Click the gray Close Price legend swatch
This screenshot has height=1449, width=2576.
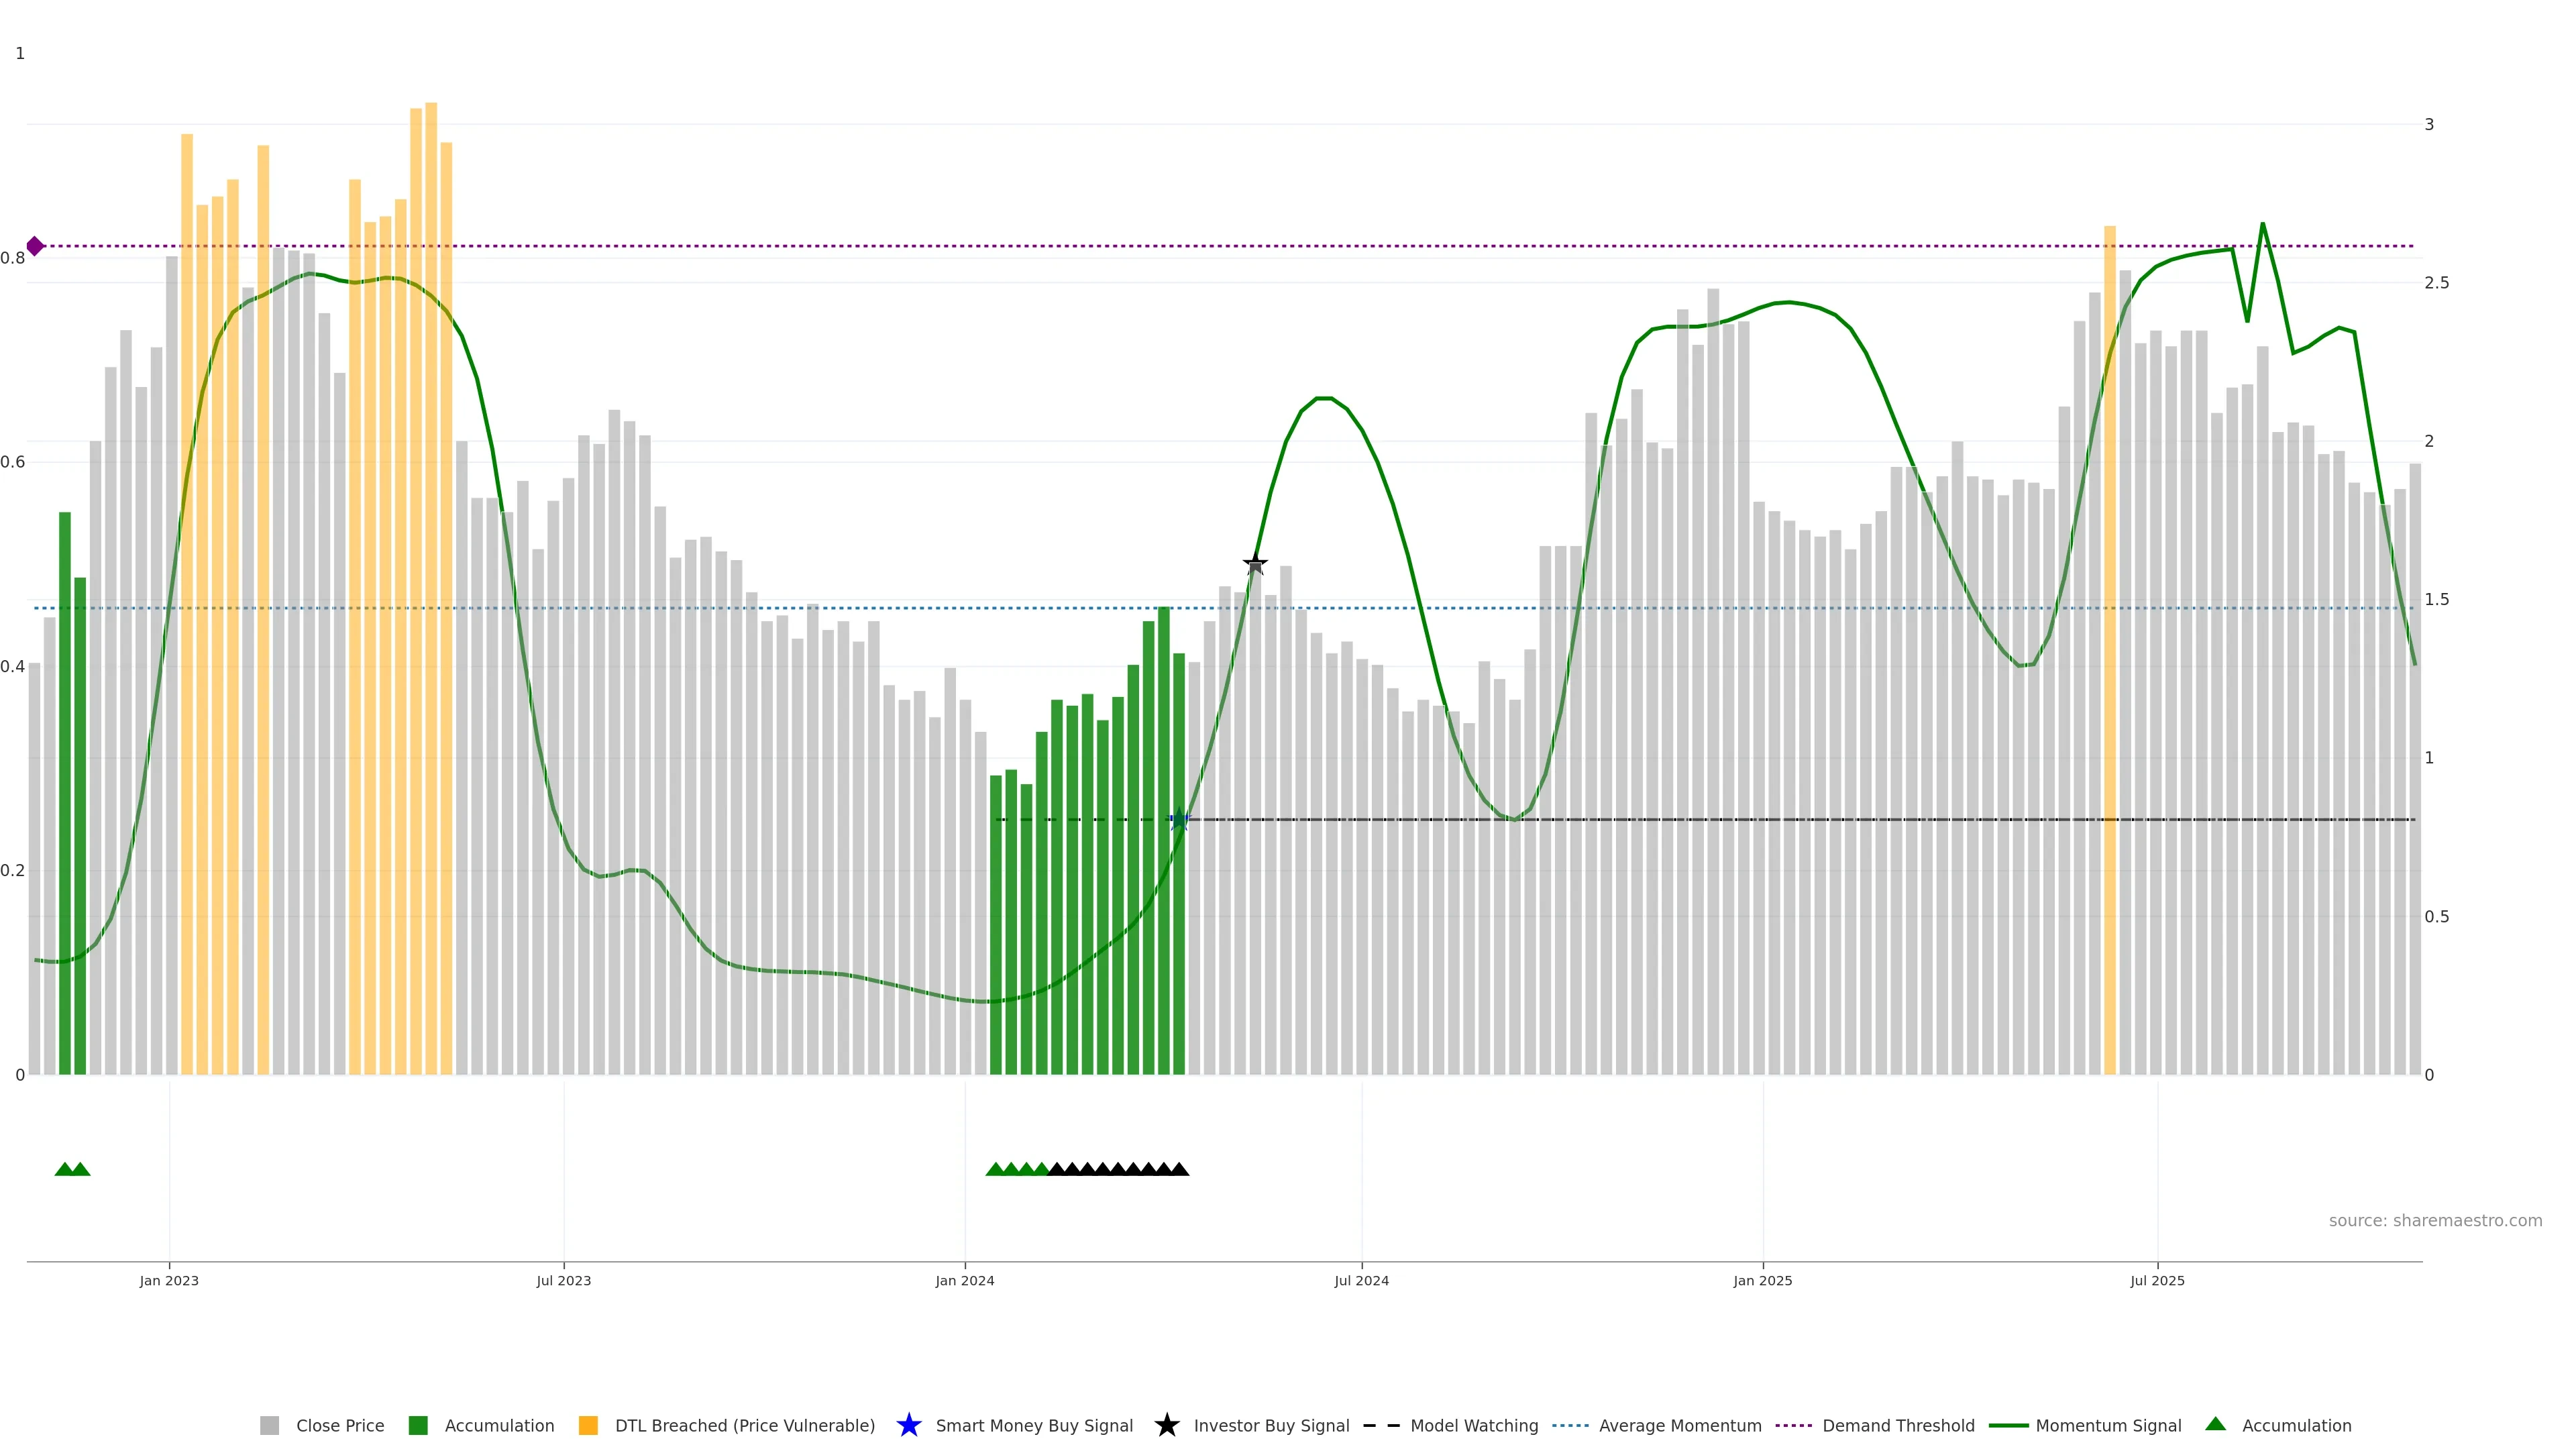pyautogui.click(x=269, y=1425)
